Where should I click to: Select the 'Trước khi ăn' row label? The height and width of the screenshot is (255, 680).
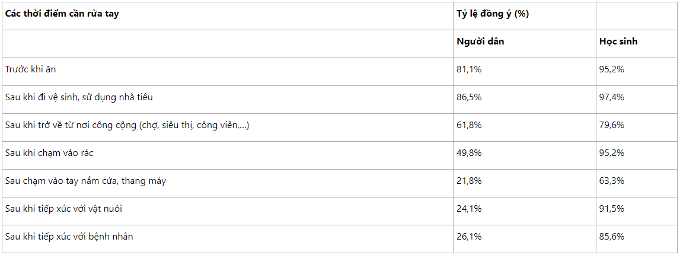31,69
